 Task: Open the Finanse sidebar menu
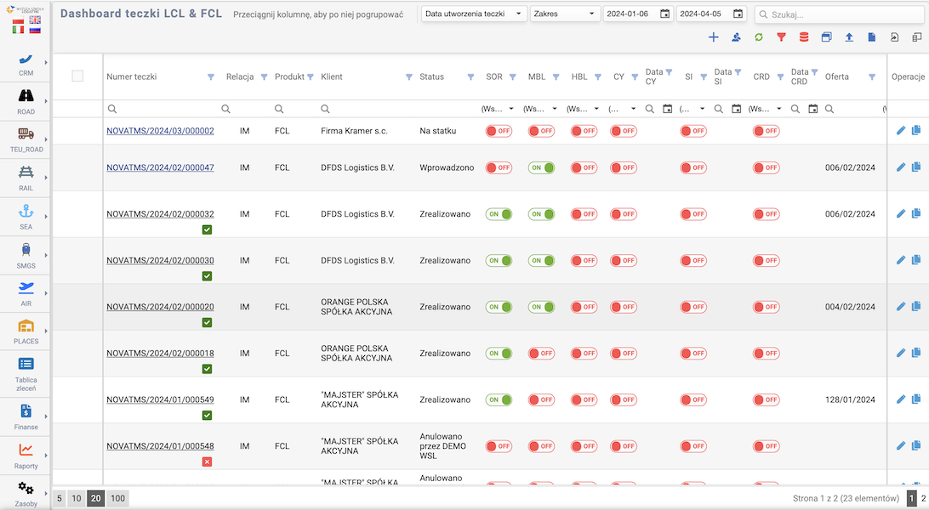coord(26,415)
